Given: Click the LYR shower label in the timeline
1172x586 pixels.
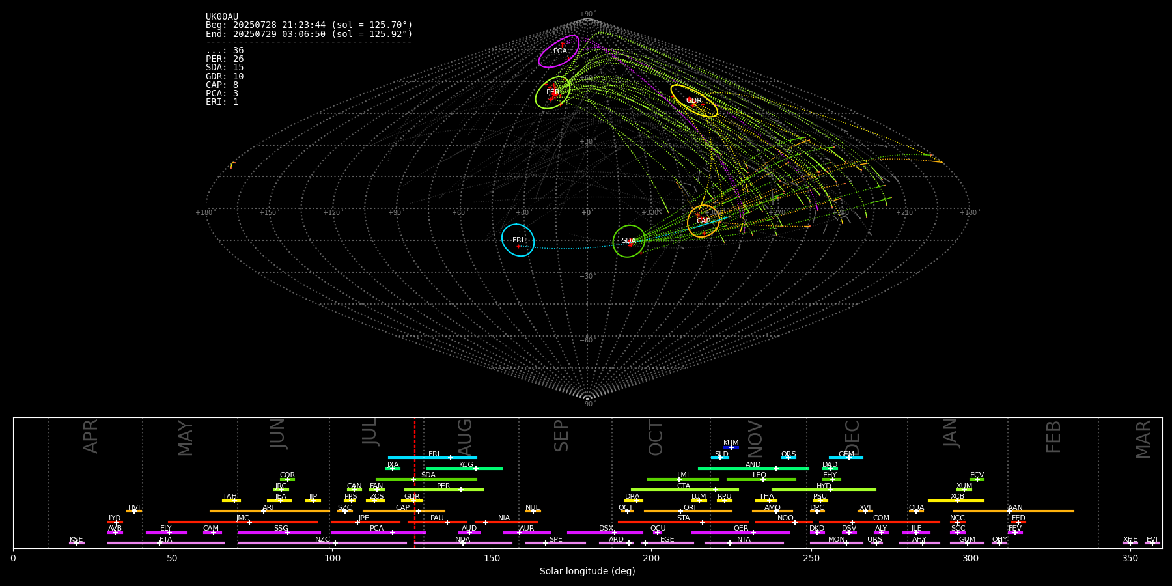Looking at the screenshot, I should [115, 518].
